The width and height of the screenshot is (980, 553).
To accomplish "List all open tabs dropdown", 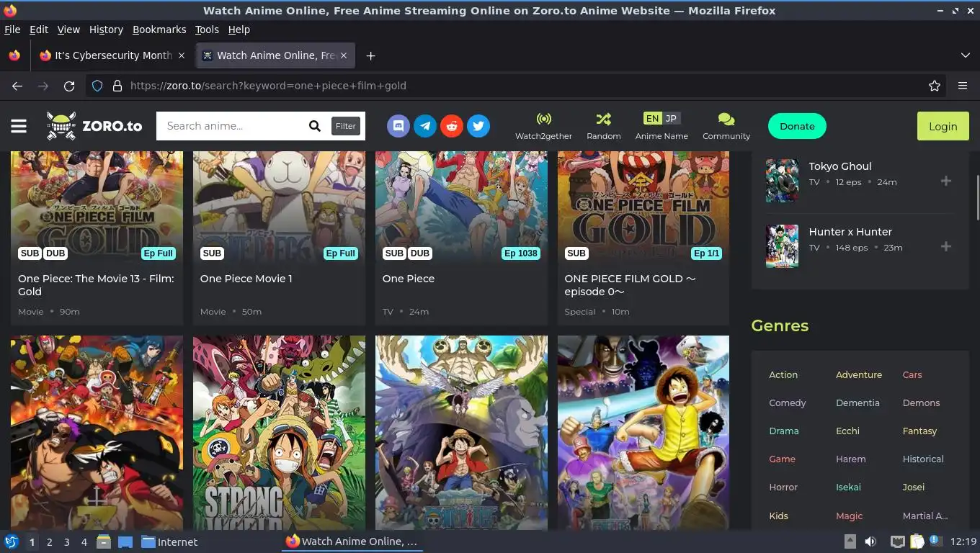I will (x=966, y=55).
